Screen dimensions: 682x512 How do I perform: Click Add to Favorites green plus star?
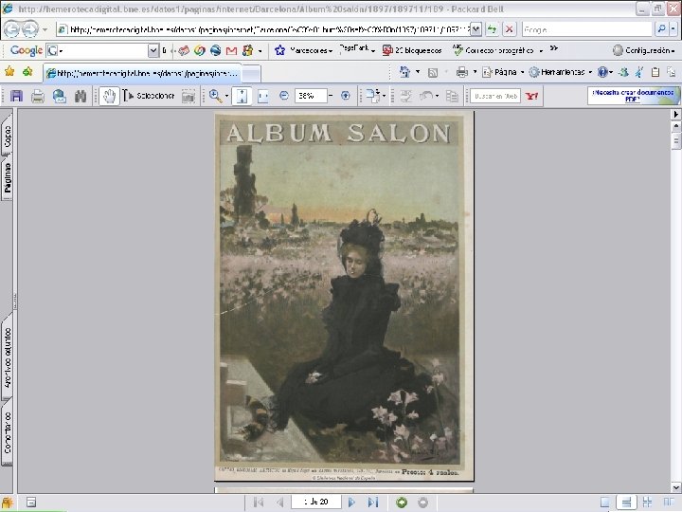[27, 72]
